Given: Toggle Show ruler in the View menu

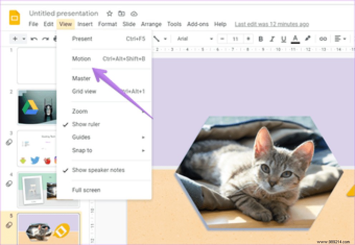Looking at the screenshot, I should click(x=86, y=124).
